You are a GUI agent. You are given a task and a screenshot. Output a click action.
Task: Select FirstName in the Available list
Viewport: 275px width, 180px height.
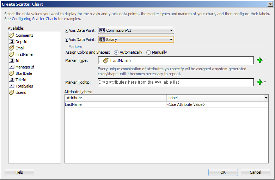click(x=24, y=54)
